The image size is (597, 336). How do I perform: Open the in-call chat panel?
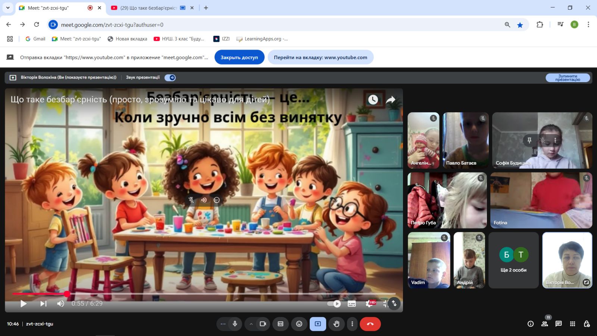(559, 324)
